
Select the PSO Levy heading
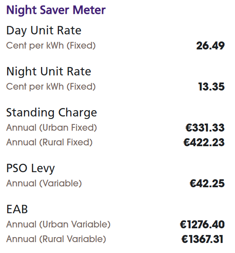tap(31, 168)
